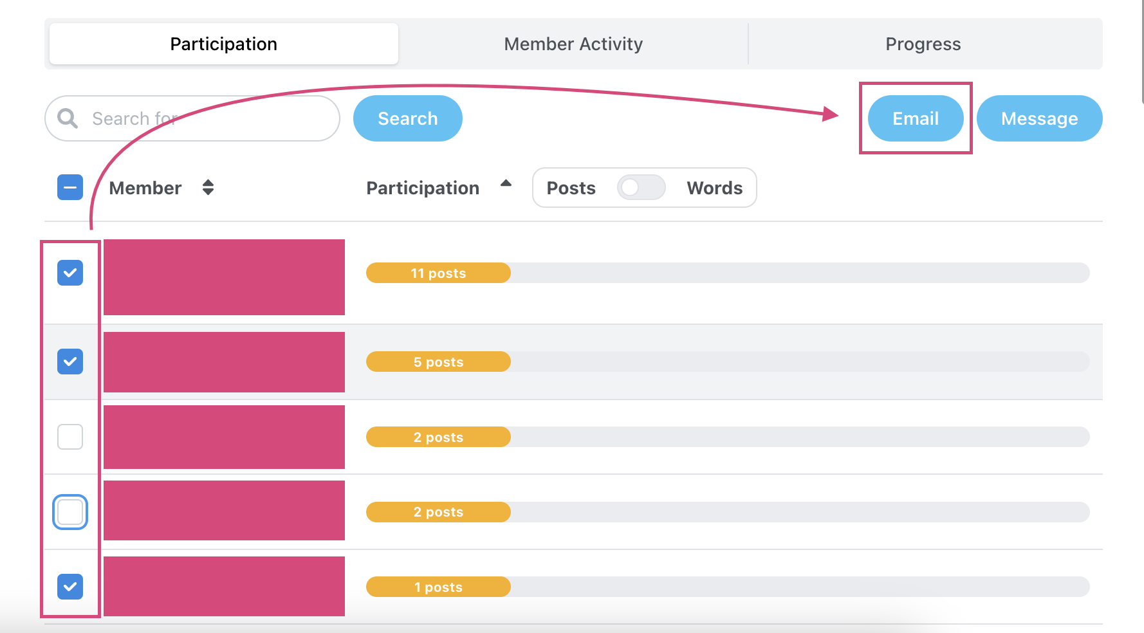Open the Member Activity tab
This screenshot has height=633, width=1144.
point(573,44)
